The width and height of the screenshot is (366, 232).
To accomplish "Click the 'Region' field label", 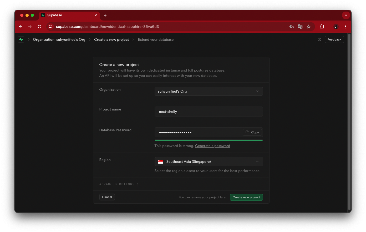I will 105,160.
